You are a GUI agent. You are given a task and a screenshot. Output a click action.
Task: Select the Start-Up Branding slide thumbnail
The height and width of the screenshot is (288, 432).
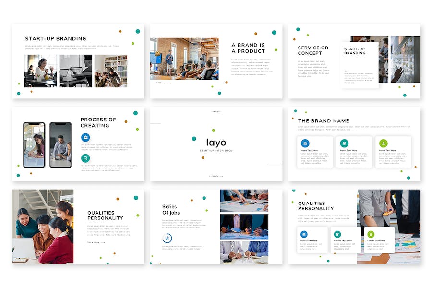[78, 61]
